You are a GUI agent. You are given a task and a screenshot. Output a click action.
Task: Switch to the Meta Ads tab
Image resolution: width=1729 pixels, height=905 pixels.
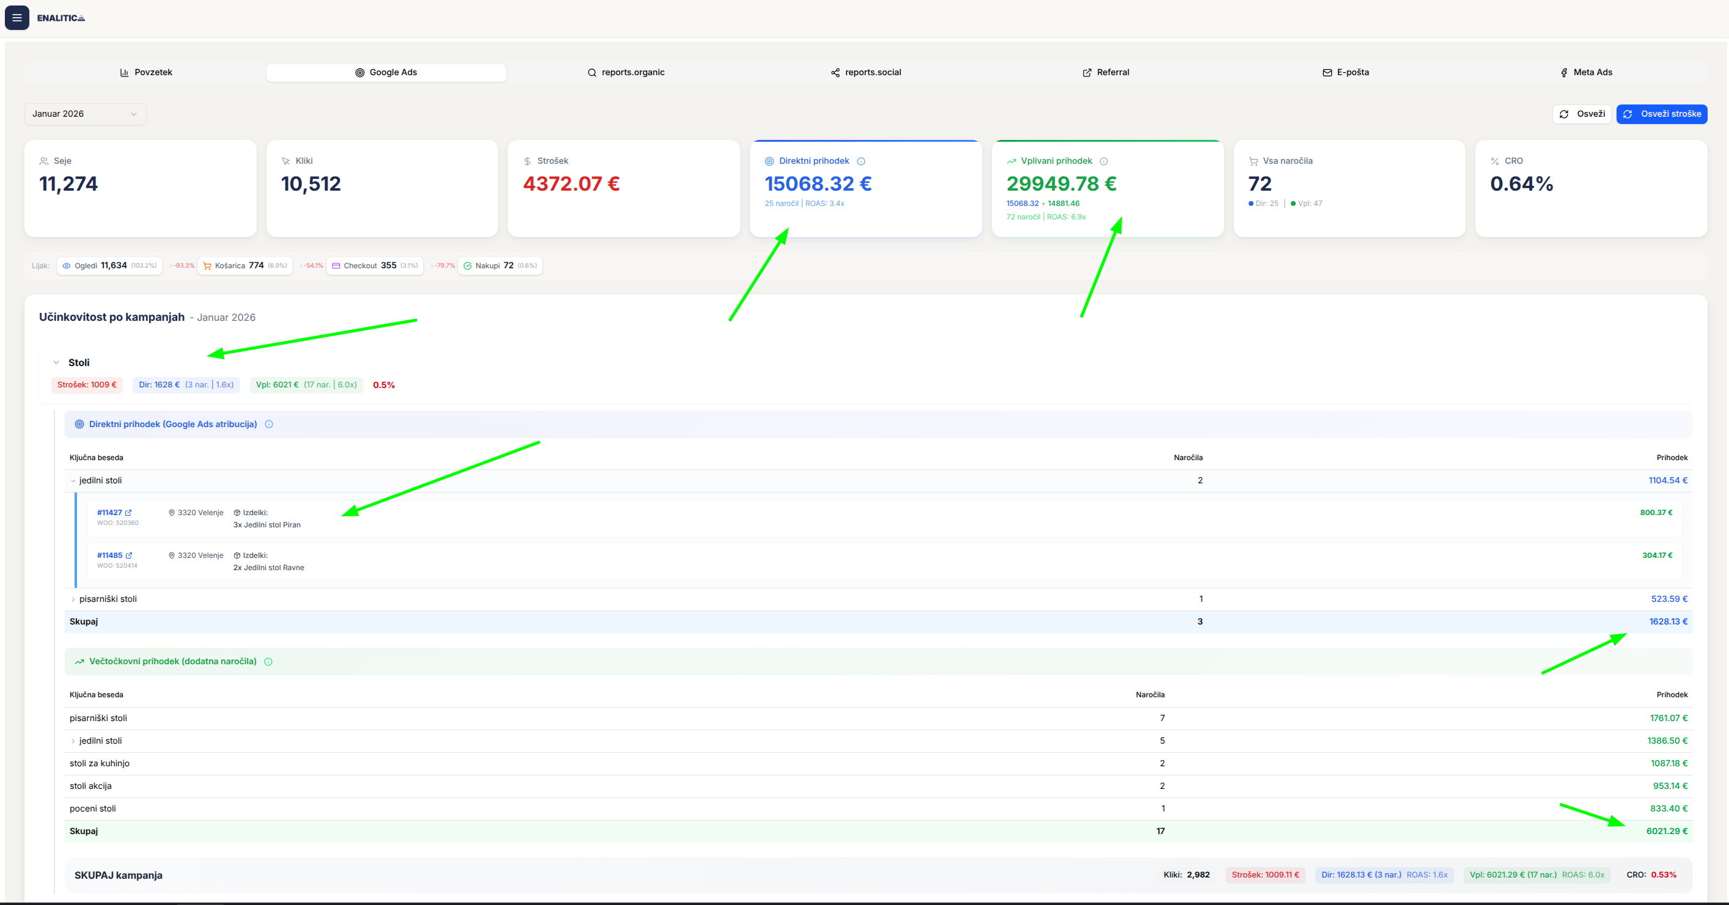[x=1586, y=73]
